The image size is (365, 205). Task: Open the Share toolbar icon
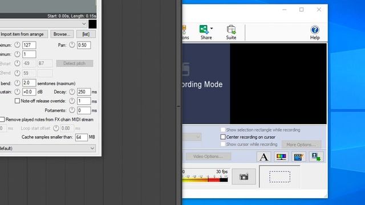coord(204,30)
